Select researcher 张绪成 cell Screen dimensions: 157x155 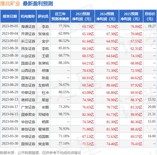point(44,34)
